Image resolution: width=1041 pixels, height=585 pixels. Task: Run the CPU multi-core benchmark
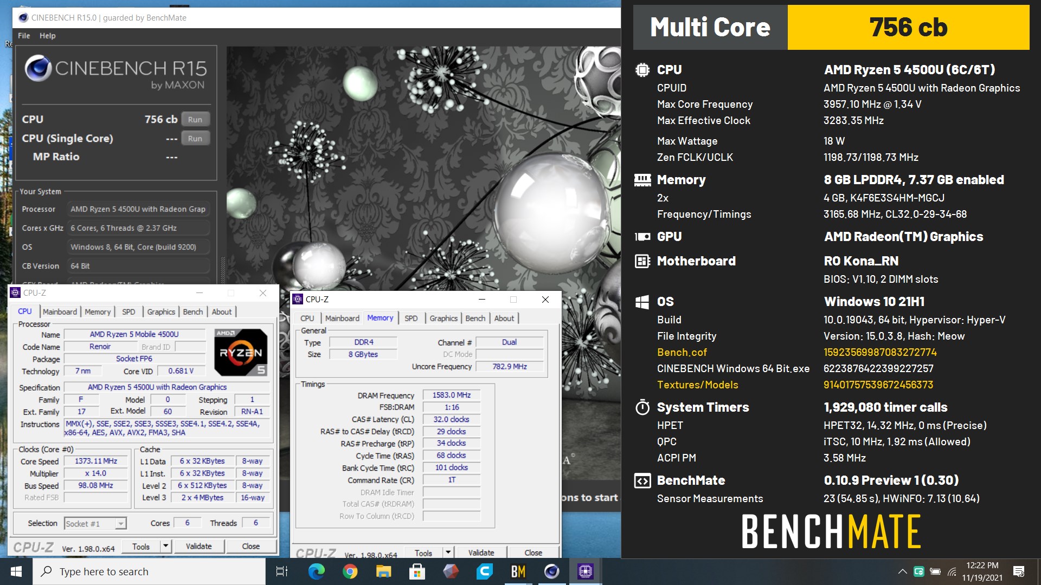195,119
